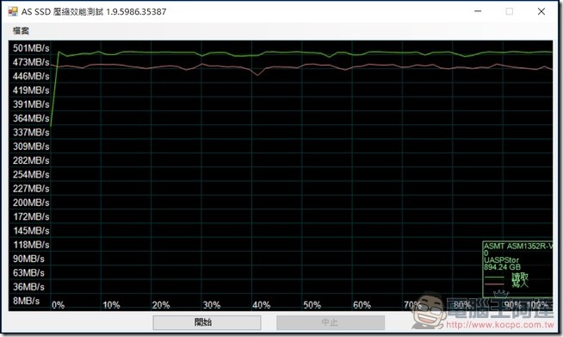Click the 40% axis label

point(262,305)
